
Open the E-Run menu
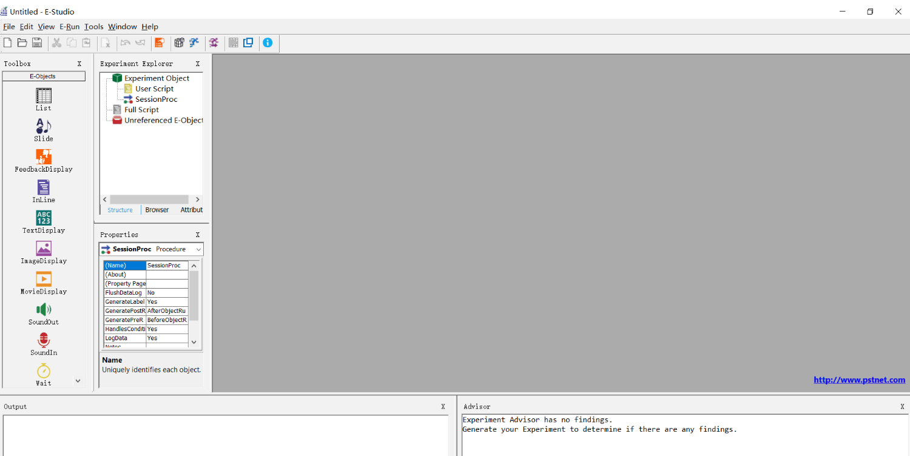point(69,27)
